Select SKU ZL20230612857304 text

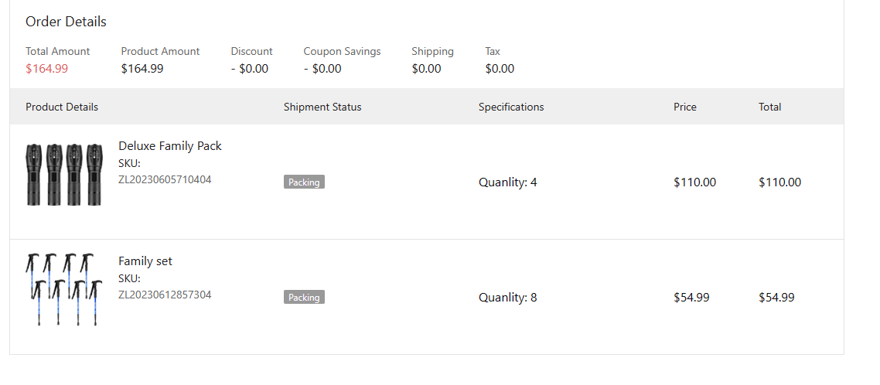pyautogui.click(x=165, y=295)
